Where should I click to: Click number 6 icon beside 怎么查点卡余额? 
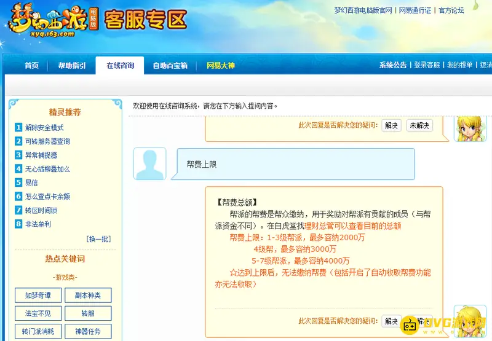tap(18, 196)
